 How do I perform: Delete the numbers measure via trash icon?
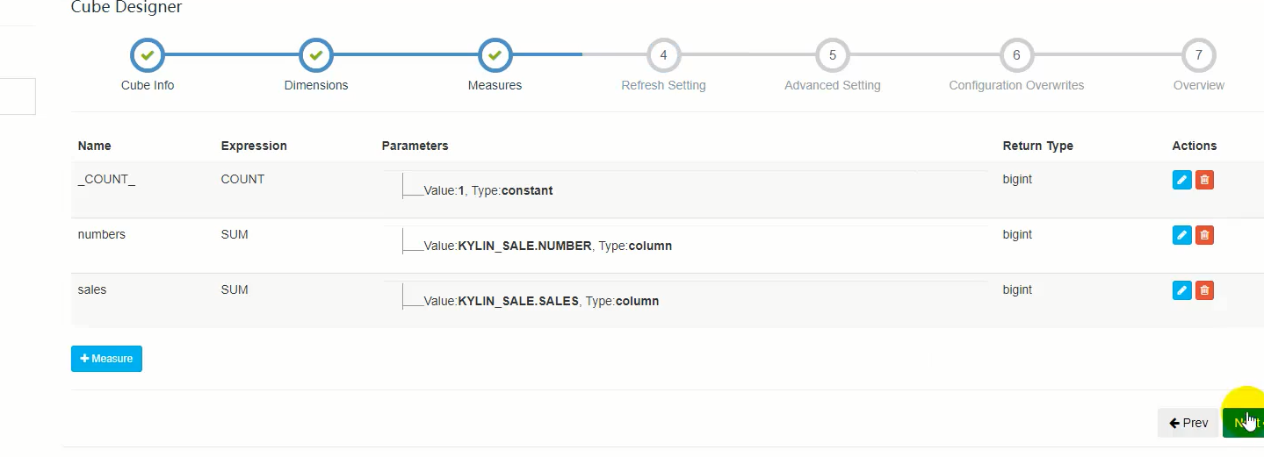point(1204,235)
